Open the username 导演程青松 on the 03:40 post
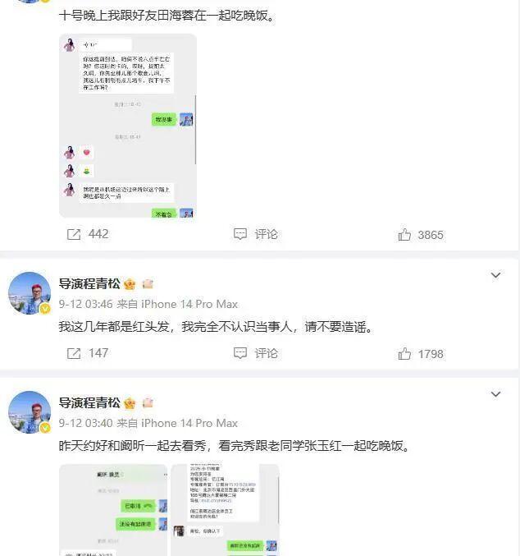This screenshot has width=520, height=556. tap(89, 402)
